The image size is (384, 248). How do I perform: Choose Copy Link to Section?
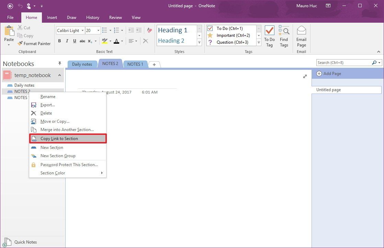pos(60,138)
